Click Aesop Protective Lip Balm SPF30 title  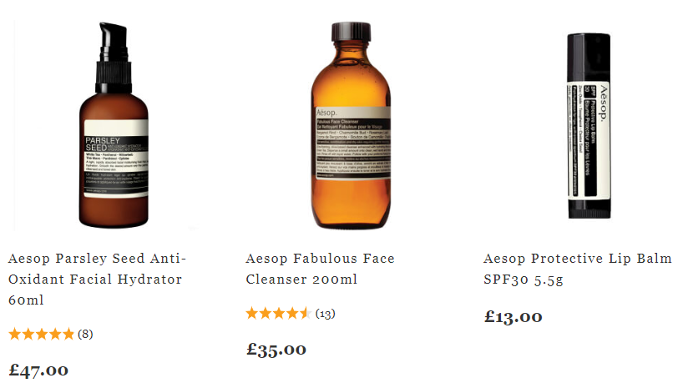click(x=578, y=269)
